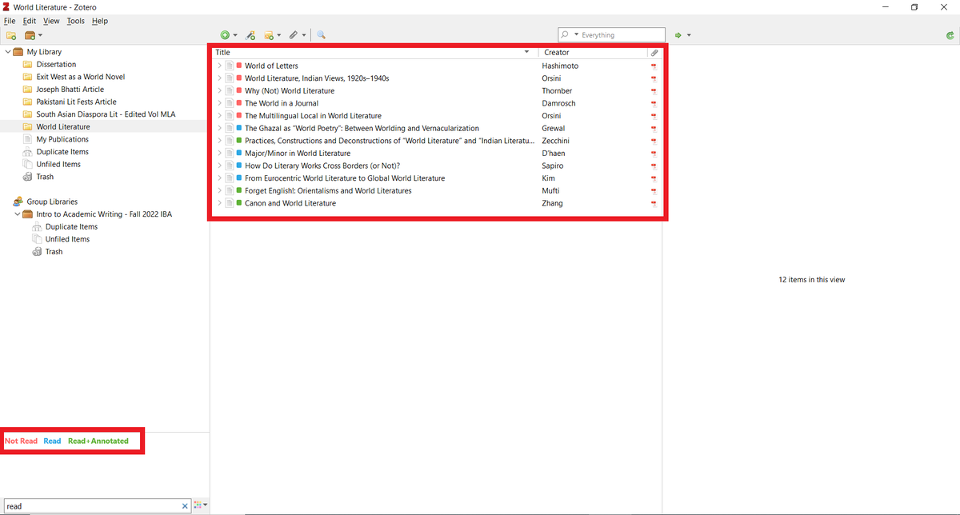Viewport: 960px width, 515px height.
Task: Click PDF icon in World of Letters row
Action: click(654, 66)
